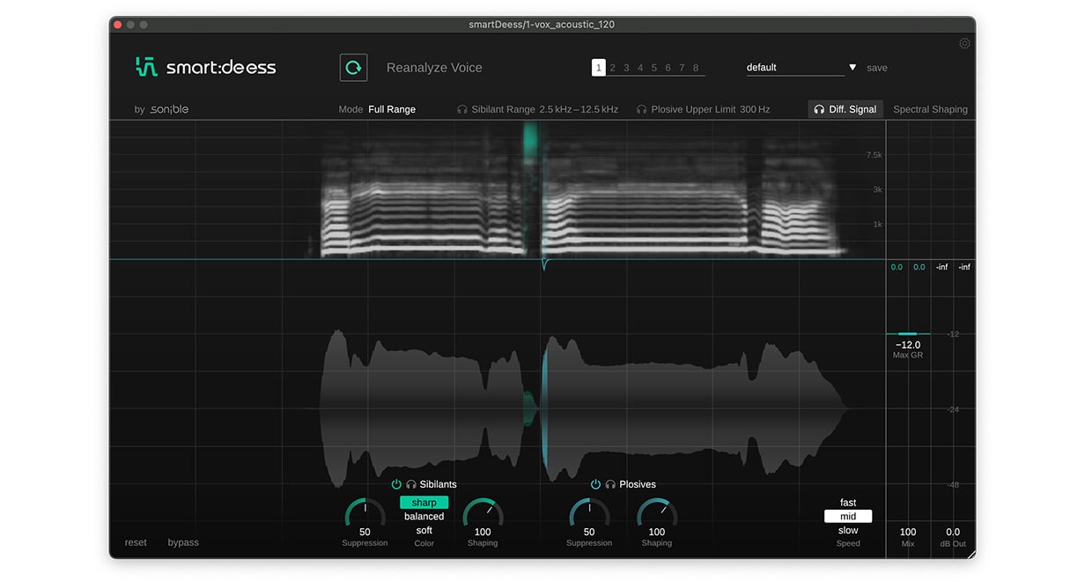Image resolution: width=1085 pixels, height=582 pixels.
Task: Click Sibilants Suppression value 50
Action: click(365, 532)
